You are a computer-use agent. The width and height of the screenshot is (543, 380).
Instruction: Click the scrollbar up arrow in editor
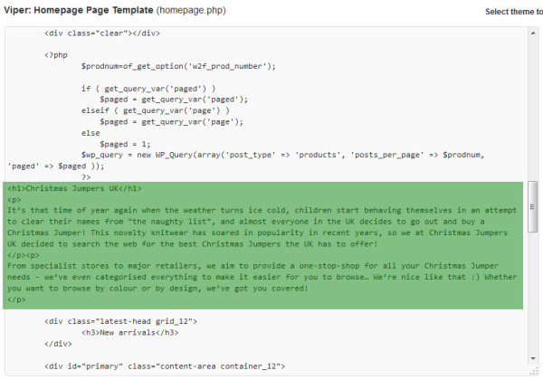click(x=534, y=33)
